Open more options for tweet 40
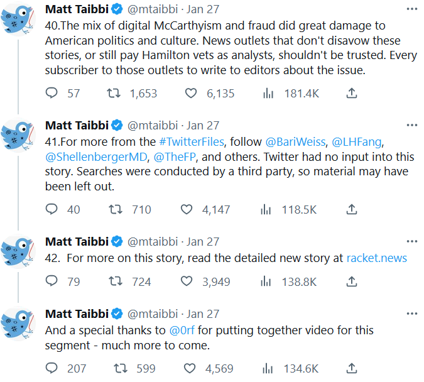The width and height of the screenshot is (424, 382). (x=411, y=9)
